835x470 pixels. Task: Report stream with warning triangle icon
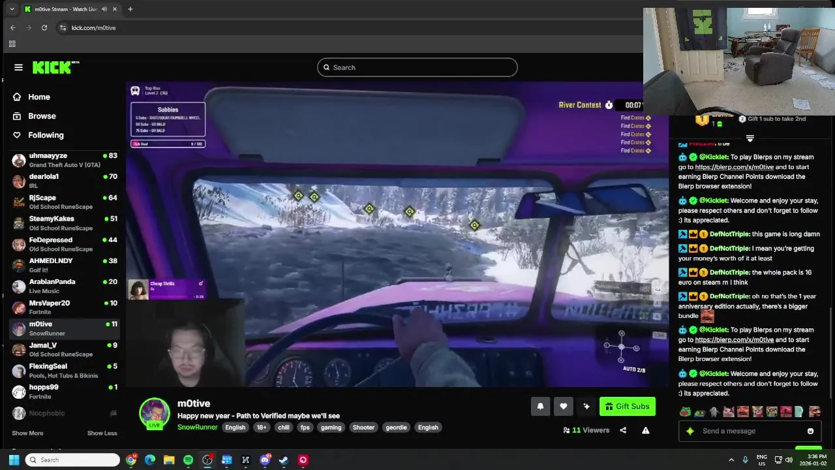click(x=645, y=430)
